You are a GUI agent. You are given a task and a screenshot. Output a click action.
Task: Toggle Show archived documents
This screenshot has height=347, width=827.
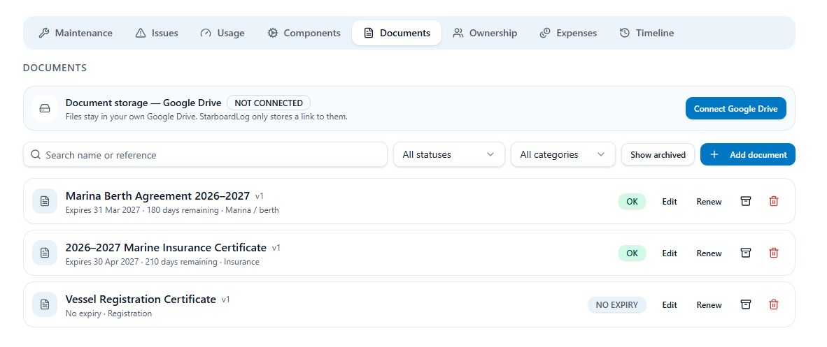coord(658,155)
